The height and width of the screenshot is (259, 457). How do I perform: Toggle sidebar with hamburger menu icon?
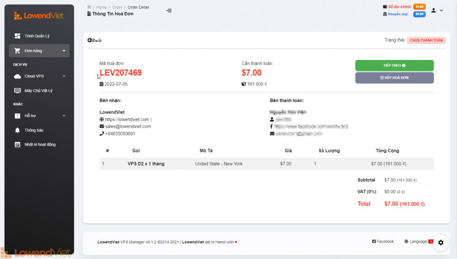(169, 11)
